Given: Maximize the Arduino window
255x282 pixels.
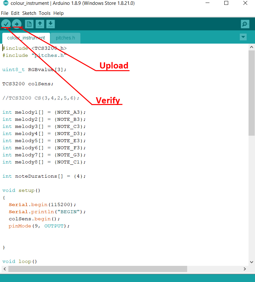Looking at the screenshot, I should (226, 3).
